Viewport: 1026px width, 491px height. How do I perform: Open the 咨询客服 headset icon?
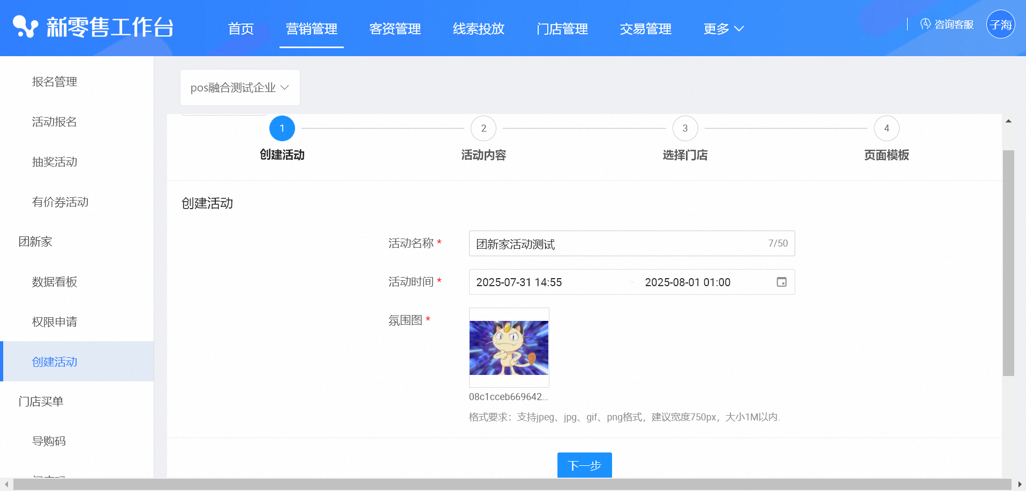pos(925,24)
